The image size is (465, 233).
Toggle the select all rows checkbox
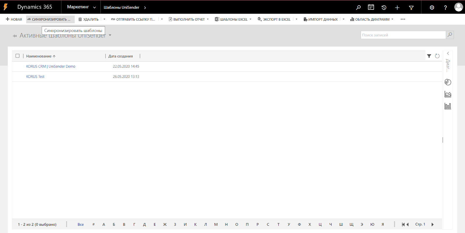pos(17,56)
